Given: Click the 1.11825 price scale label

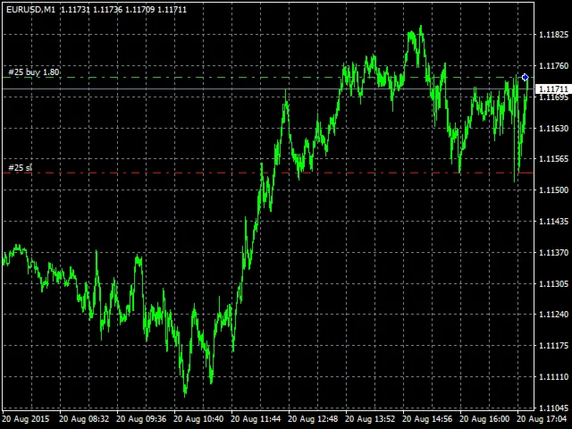Looking at the screenshot, I should pos(553,35).
